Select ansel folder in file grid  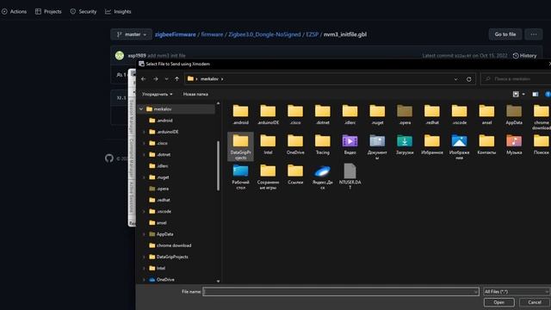[486, 115]
